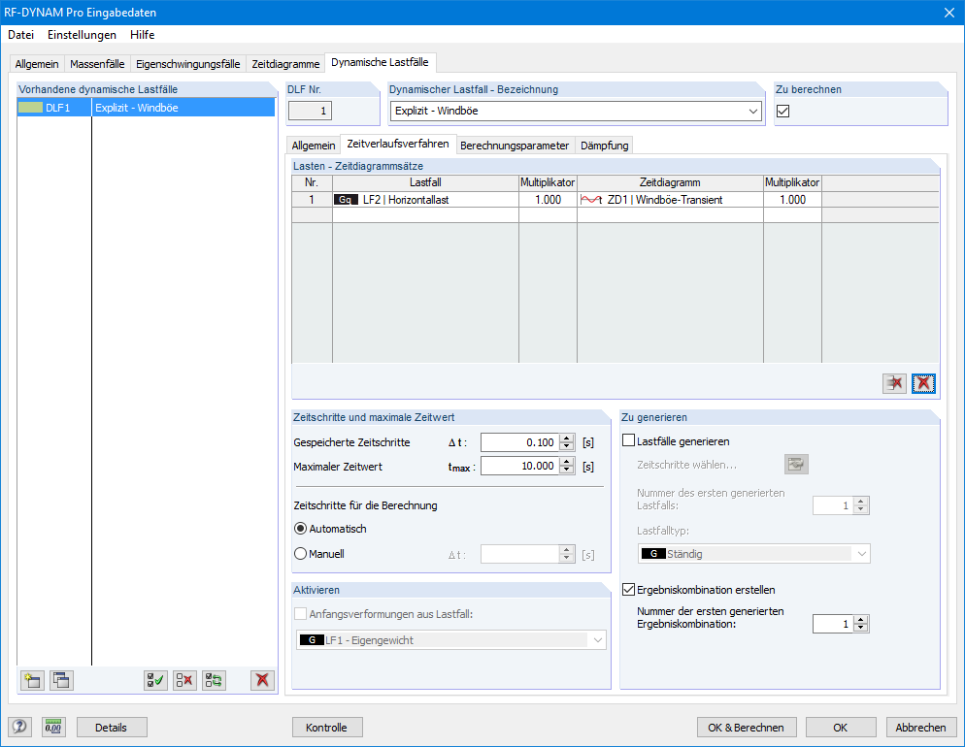Open the Dämpfung sub-tab
Viewport: 965px width, 747px height.
point(605,146)
